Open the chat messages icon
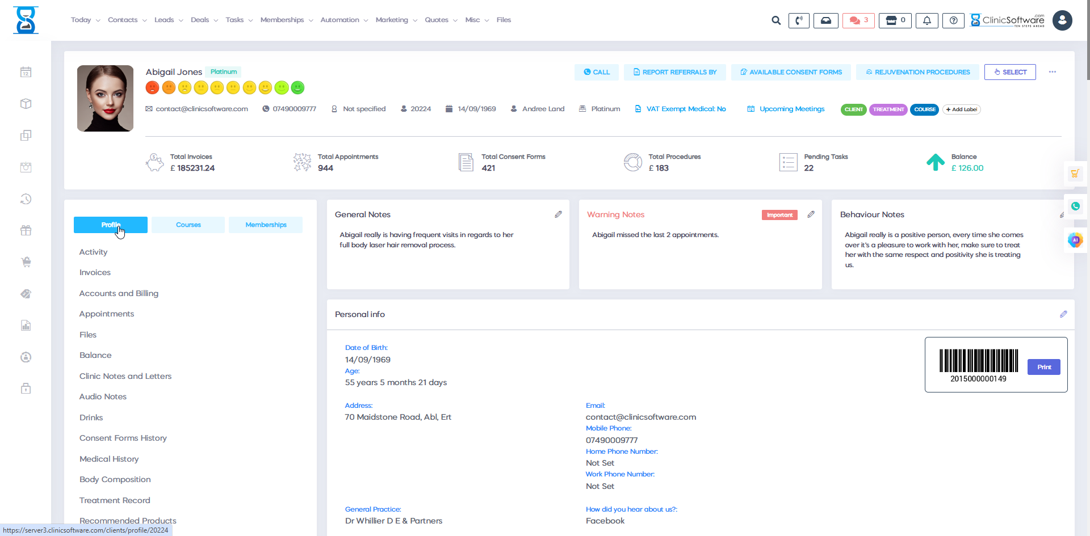This screenshot has width=1090, height=536. pyautogui.click(x=858, y=20)
